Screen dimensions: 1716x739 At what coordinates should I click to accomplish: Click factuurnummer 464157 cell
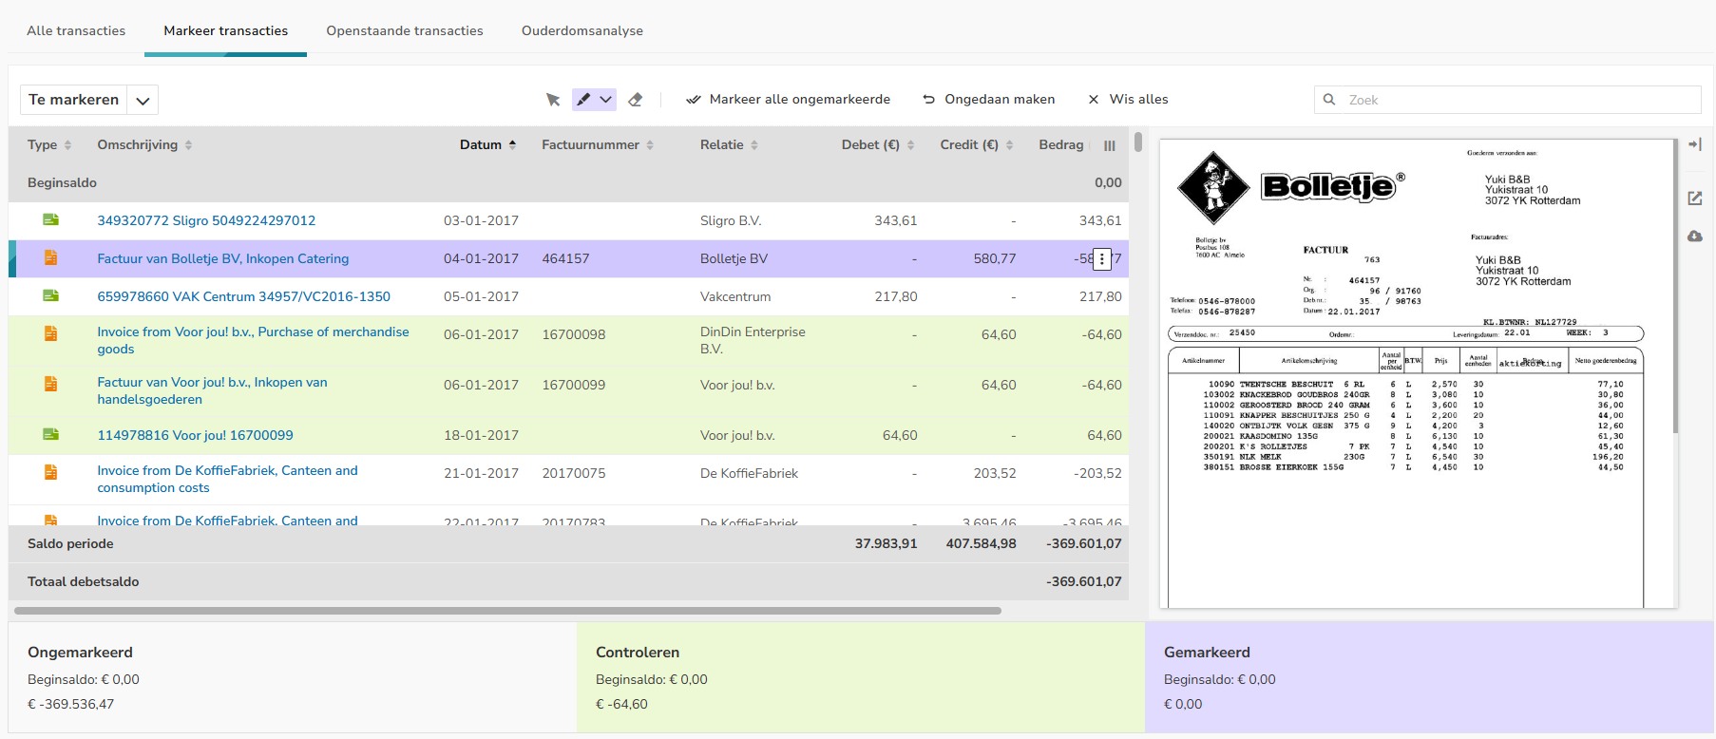[x=566, y=258]
